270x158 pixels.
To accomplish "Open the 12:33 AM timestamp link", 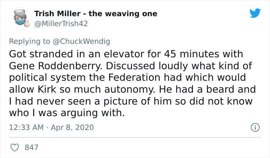I will tap(26, 128).
